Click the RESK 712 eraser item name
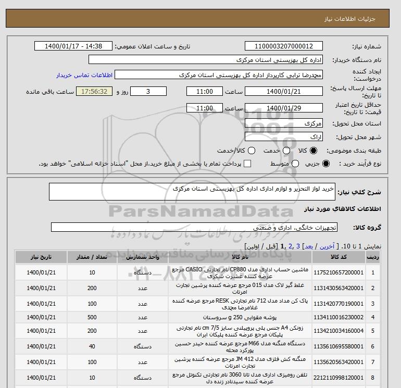 (x=240, y=304)
